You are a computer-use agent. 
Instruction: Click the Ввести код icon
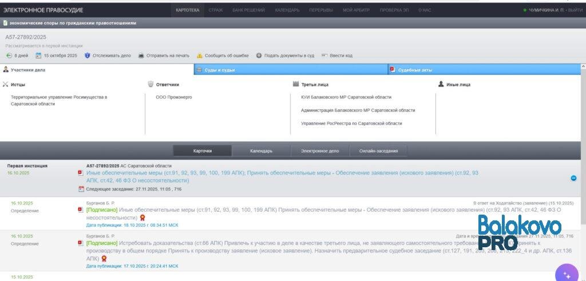pos(324,56)
